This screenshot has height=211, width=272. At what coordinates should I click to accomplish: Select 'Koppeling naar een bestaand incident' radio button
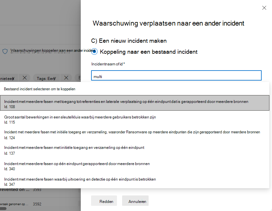click(x=94, y=52)
